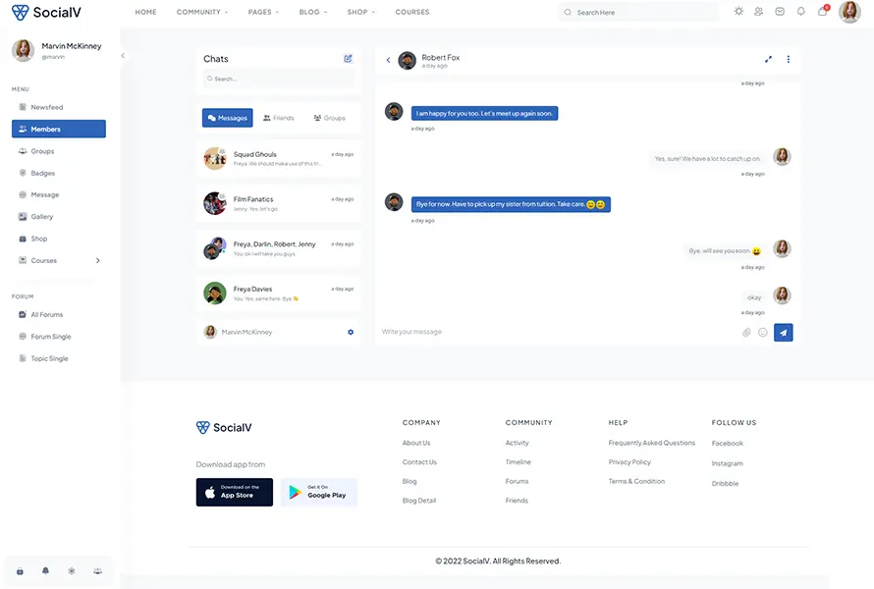The height and width of the screenshot is (589, 874).
Task: Click the App Store download button
Action: [235, 492]
